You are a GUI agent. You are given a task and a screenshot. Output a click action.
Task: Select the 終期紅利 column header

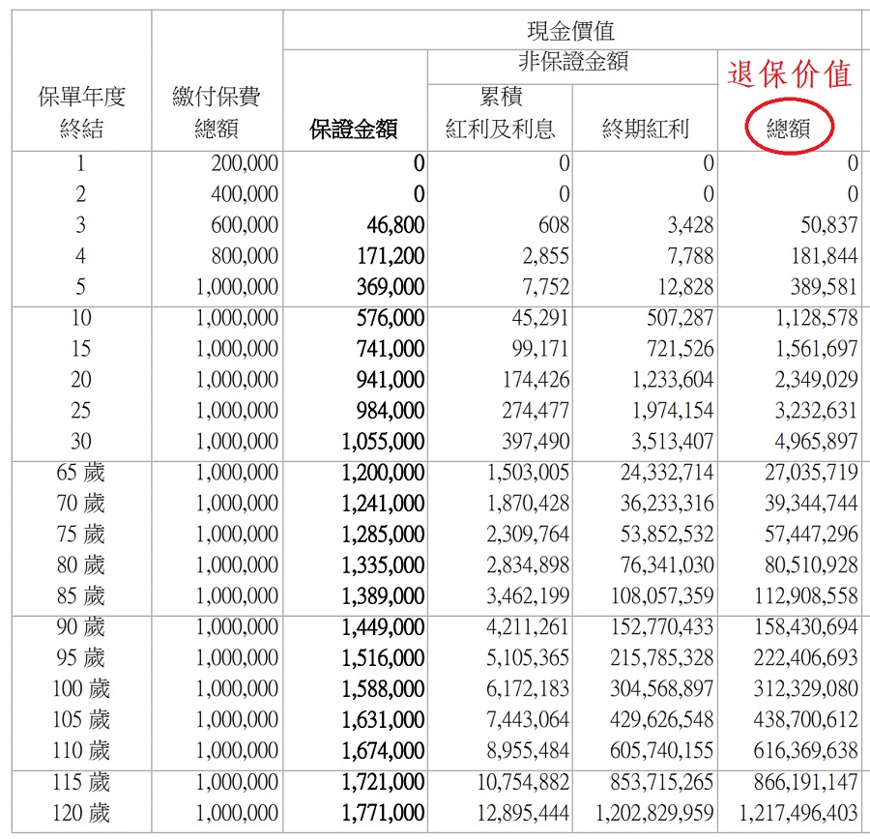(645, 130)
